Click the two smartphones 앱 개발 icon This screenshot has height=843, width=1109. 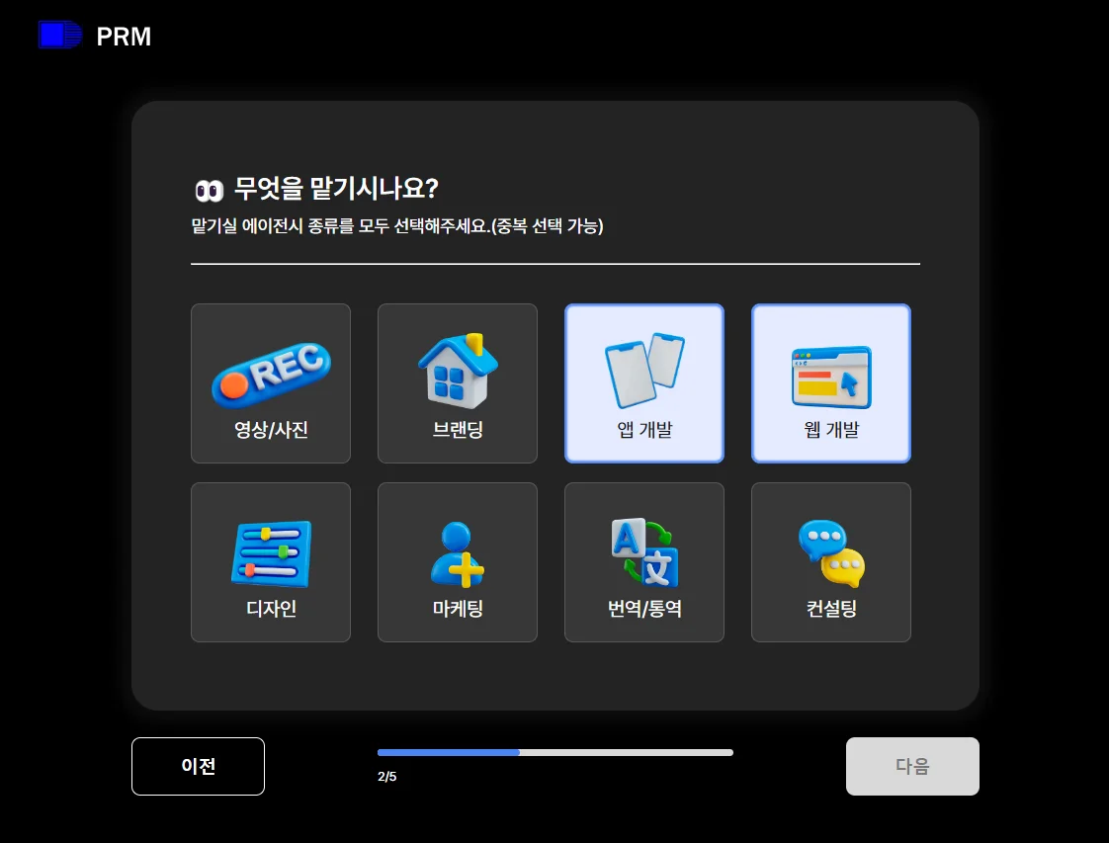pyautogui.click(x=644, y=371)
